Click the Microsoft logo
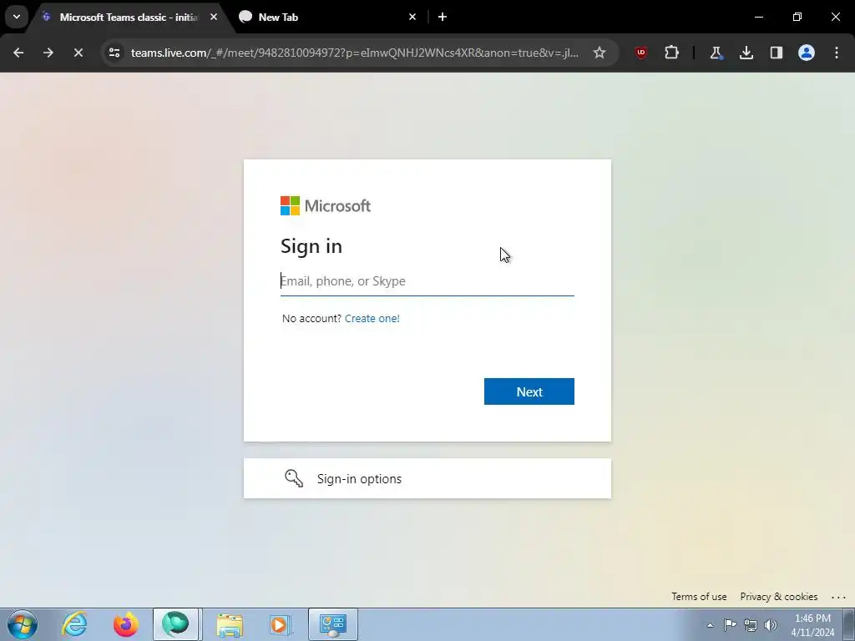 pyautogui.click(x=326, y=206)
